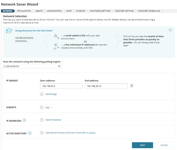Screen dimensions: 177x150
Task: Click the 'Start address:' label
Action: tap(48, 81)
